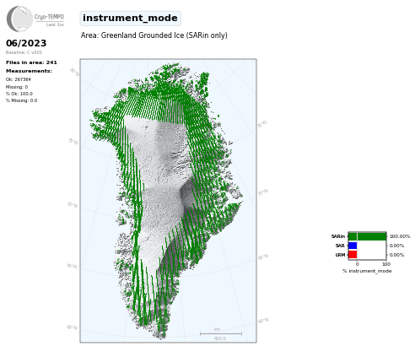Click the Cryo-TEMPO globe logo
415x346 pixels.
click(19, 19)
